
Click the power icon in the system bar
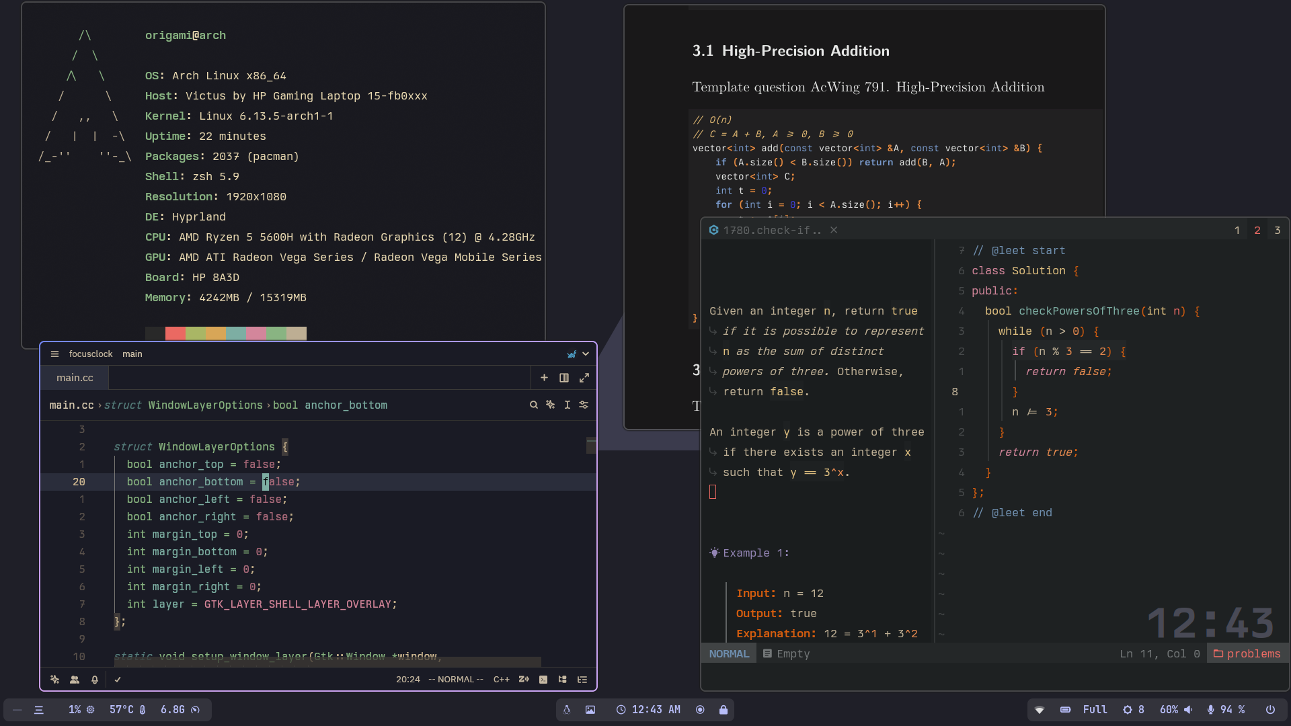[x=1270, y=710]
